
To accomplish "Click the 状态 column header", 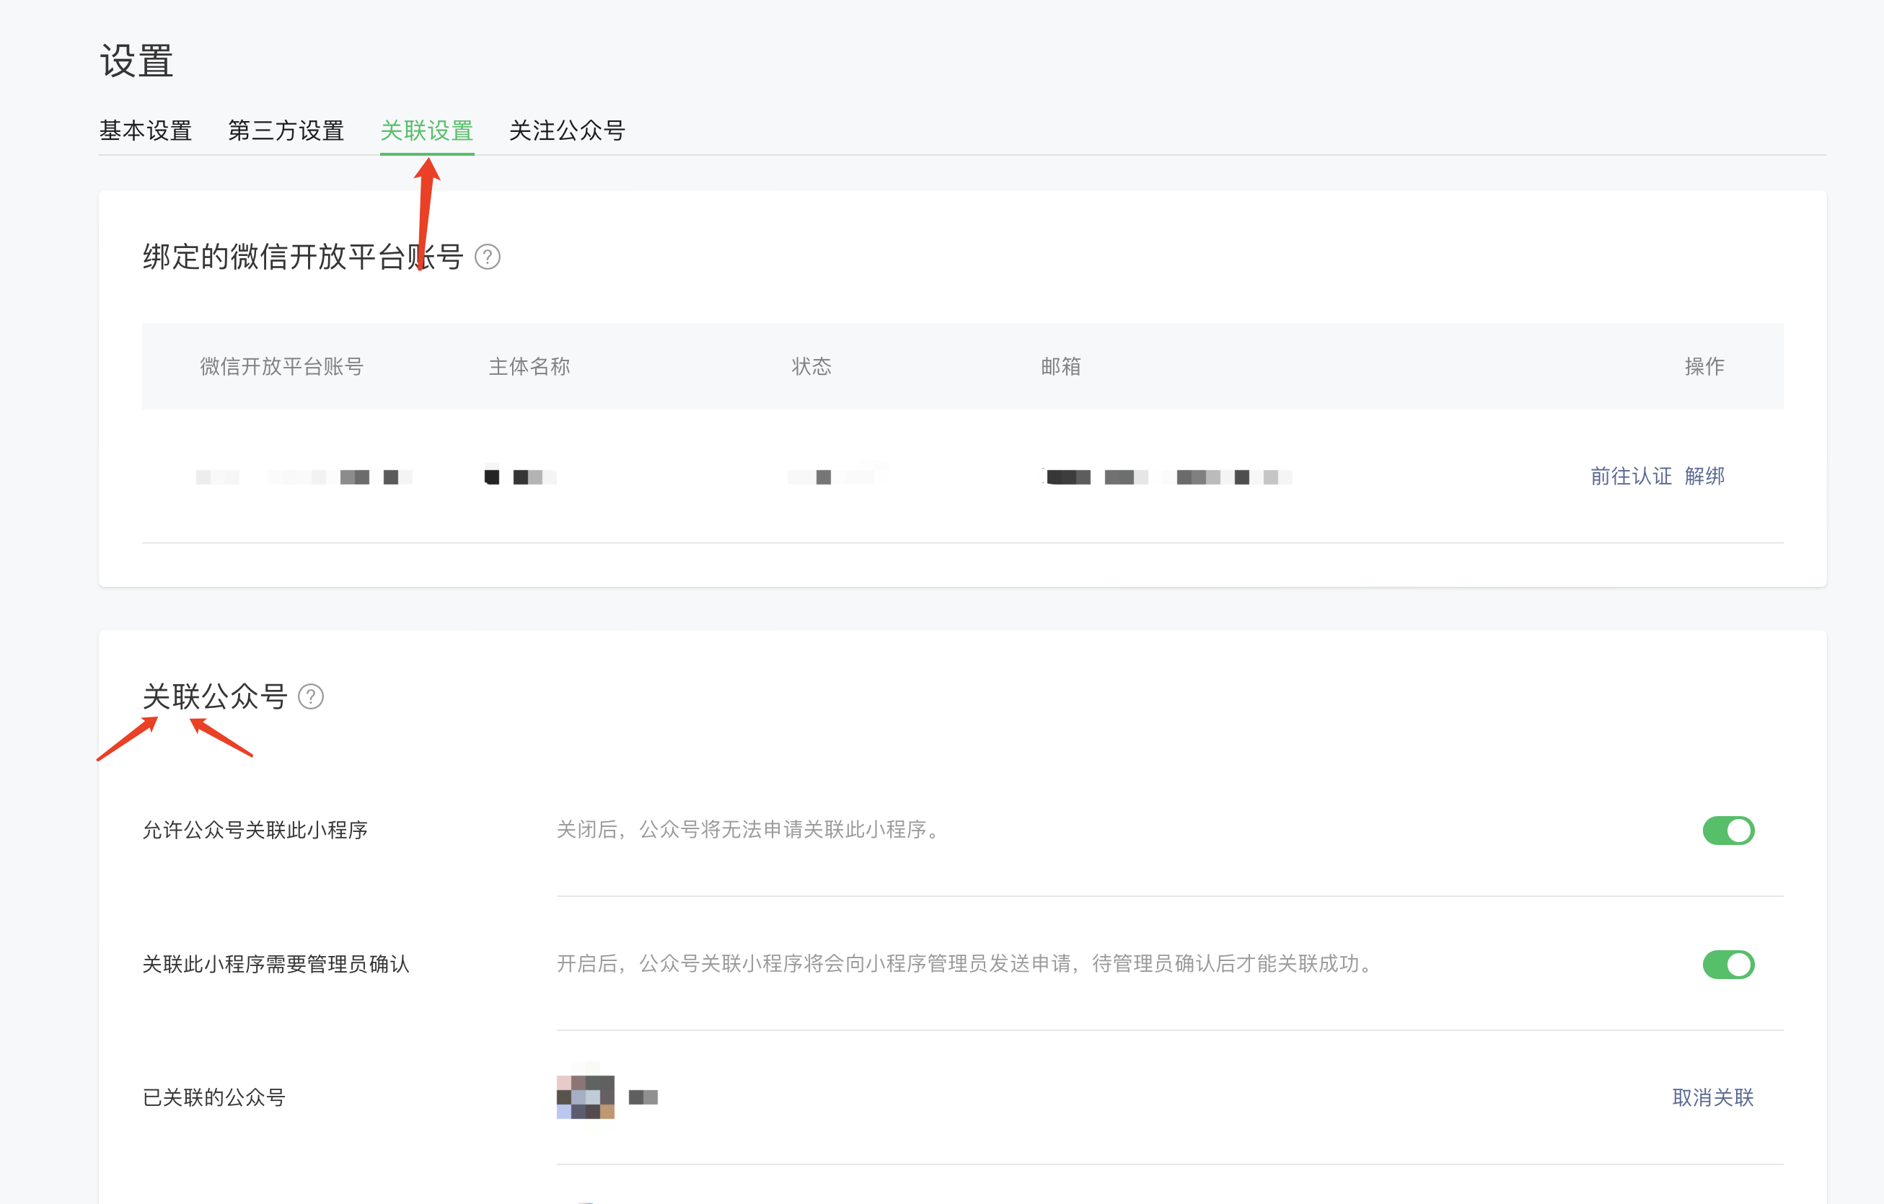I will pyautogui.click(x=811, y=366).
